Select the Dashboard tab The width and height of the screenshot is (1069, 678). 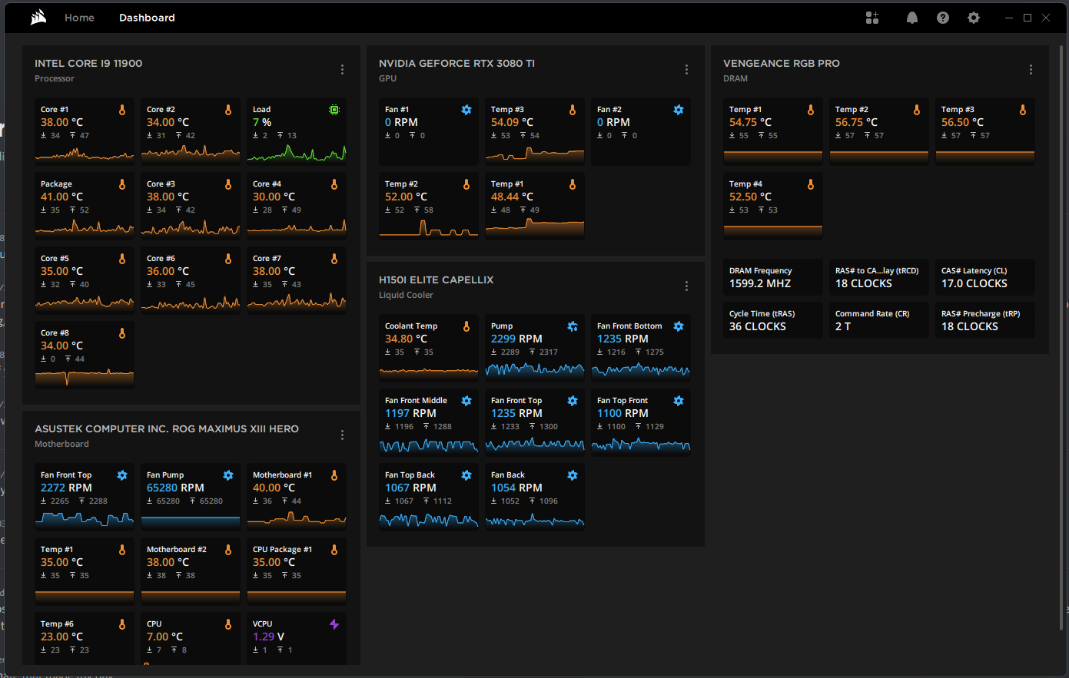[x=147, y=18]
